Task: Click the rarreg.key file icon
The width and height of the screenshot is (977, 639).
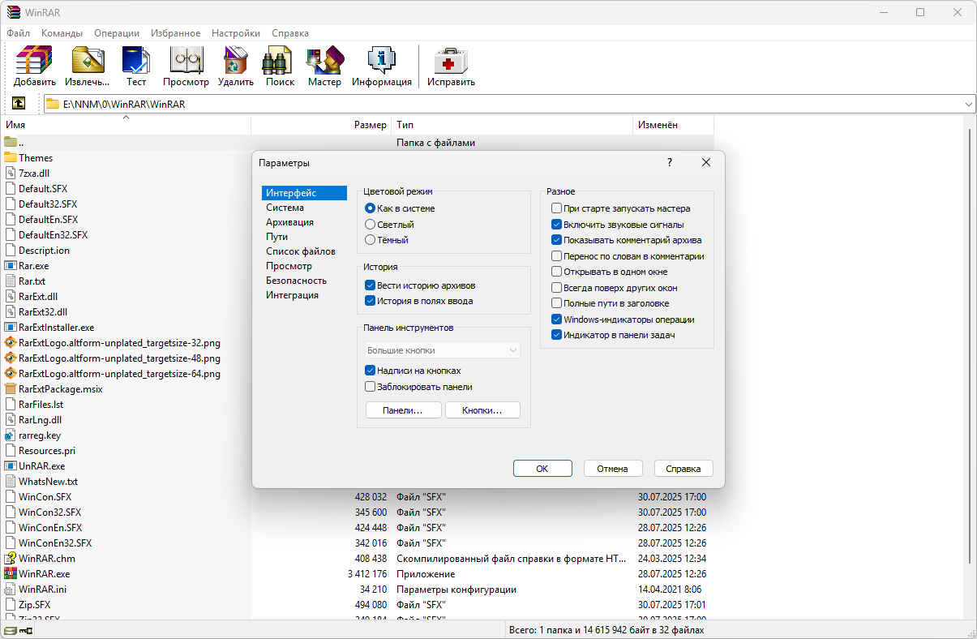Action: [11, 435]
